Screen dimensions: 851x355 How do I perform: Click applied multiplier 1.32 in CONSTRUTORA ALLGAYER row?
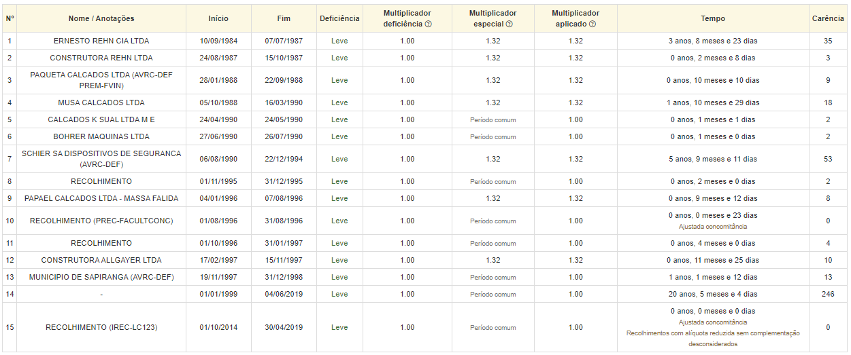(x=575, y=260)
